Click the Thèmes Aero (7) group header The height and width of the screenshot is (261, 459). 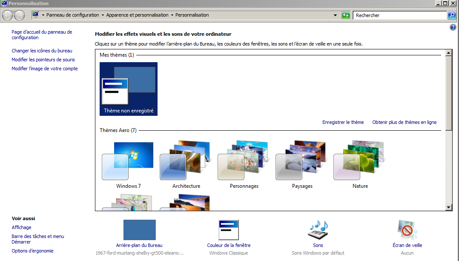(x=118, y=130)
